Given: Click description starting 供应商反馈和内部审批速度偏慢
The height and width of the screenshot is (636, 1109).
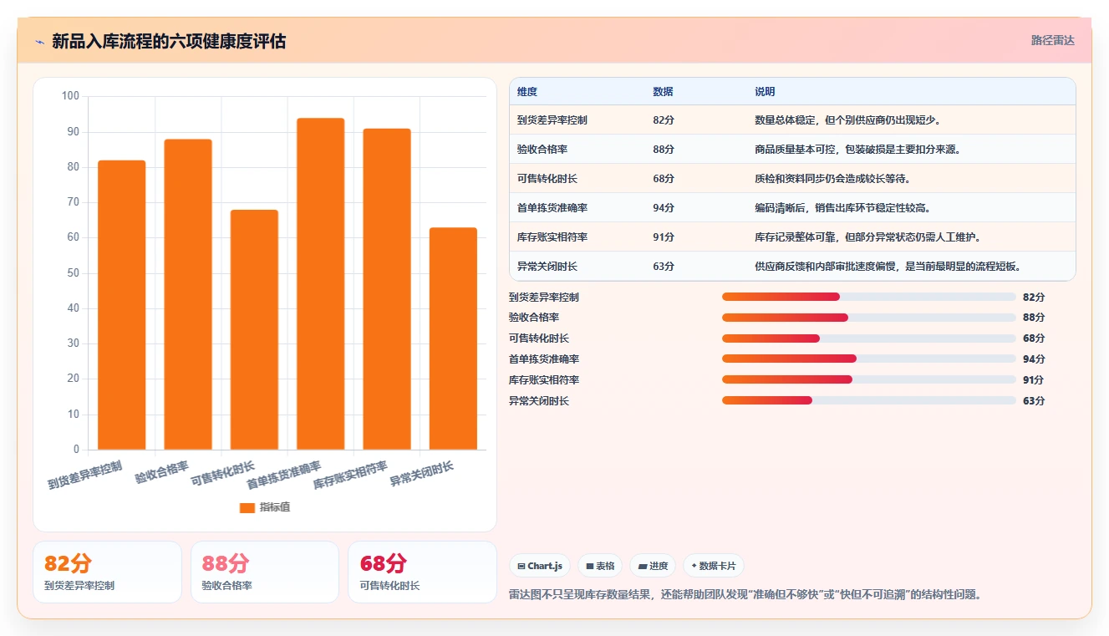Looking at the screenshot, I should [888, 267].
